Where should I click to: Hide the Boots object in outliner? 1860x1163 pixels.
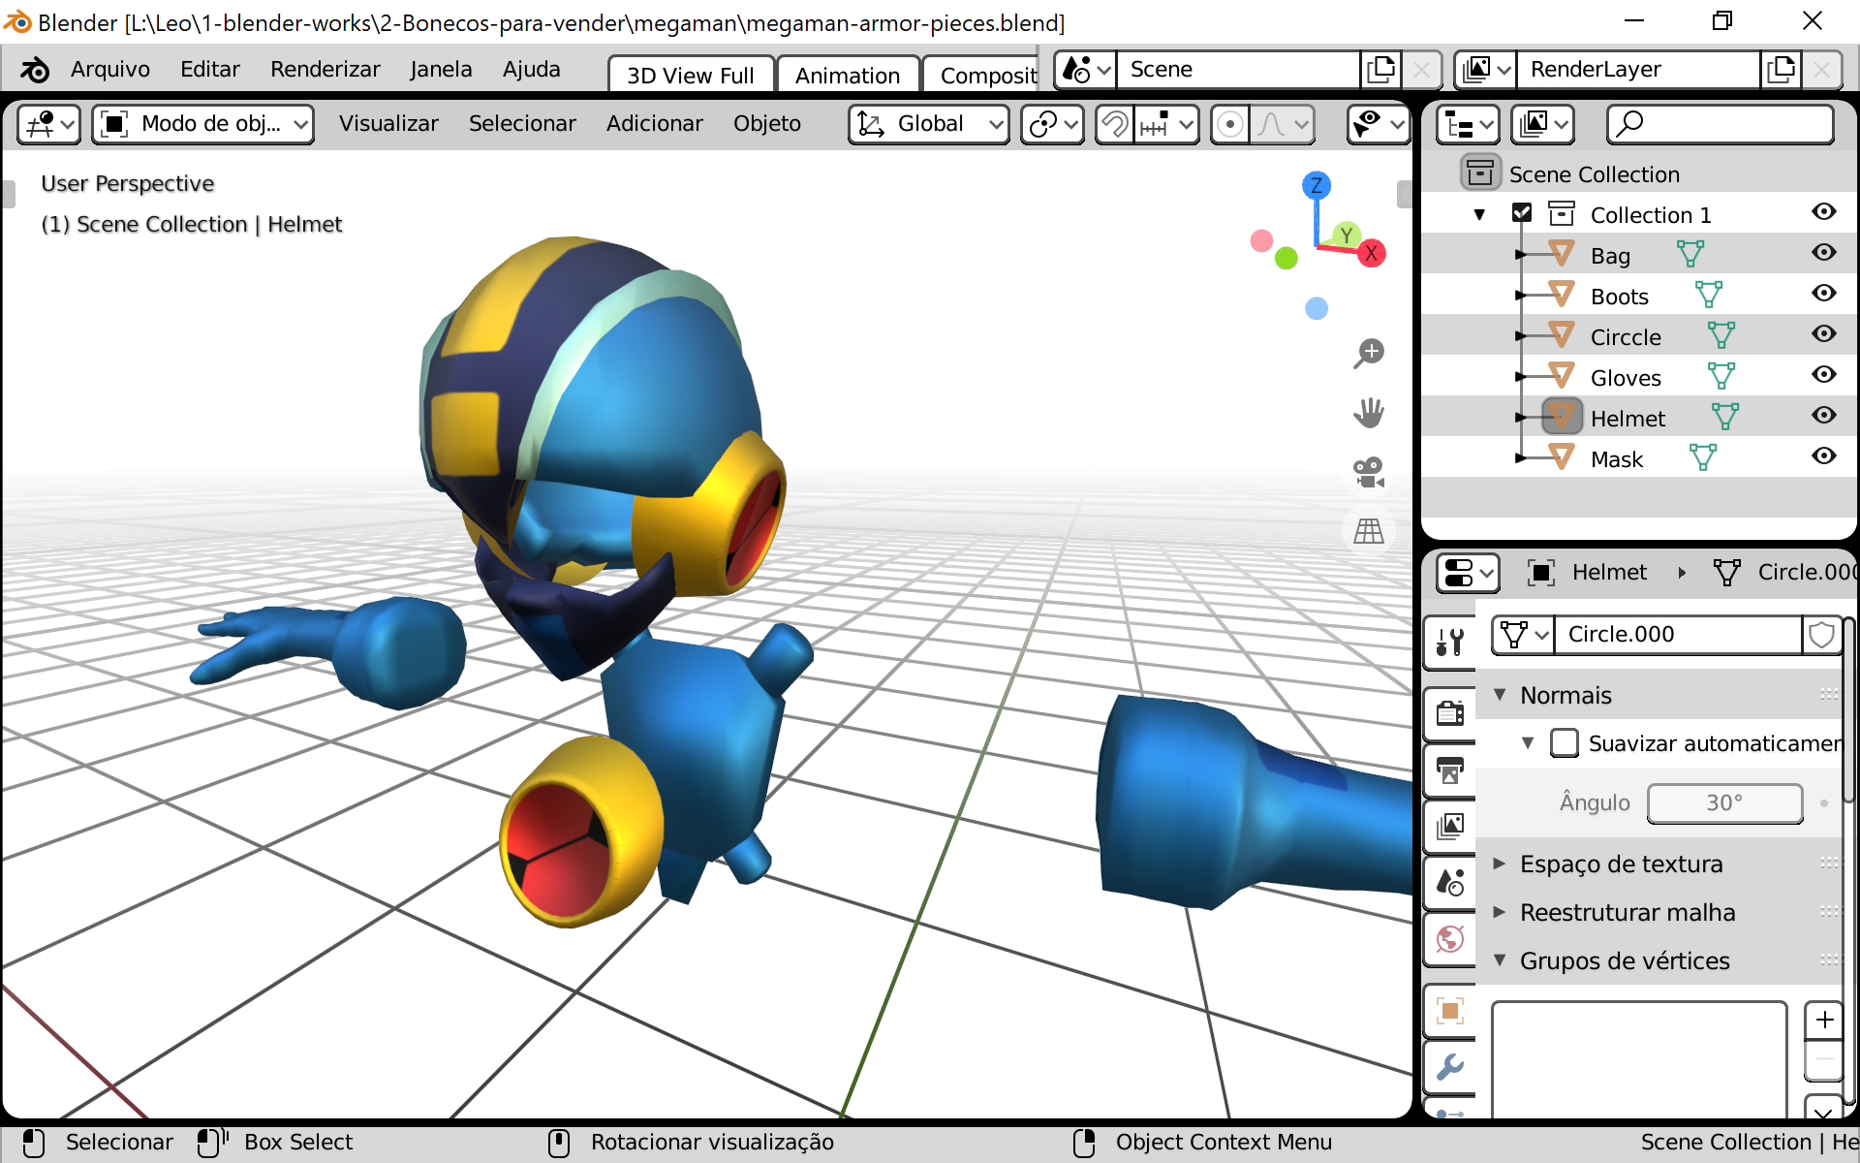pyautogui.click(x=1824, y=294)
